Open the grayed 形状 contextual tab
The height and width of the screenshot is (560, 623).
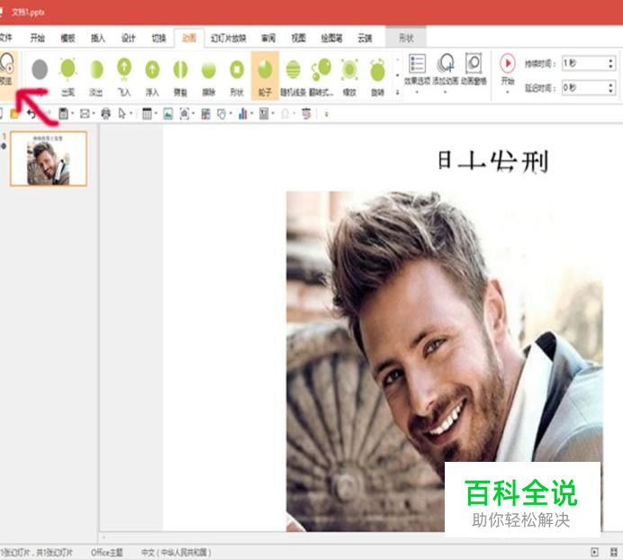[x=406, y=38]
